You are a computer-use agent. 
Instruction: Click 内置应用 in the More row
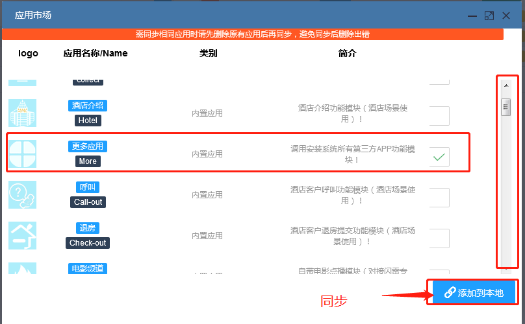point(207,154)
